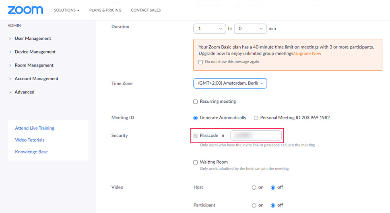Enable Recurring meeting checkbox

point(196,101)
